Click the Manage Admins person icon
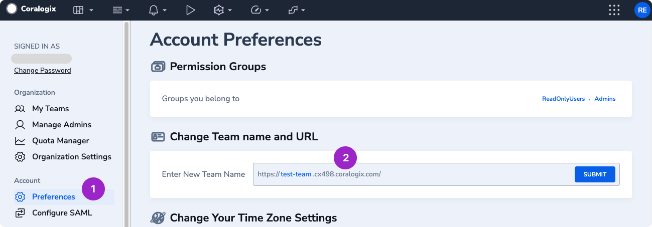Viewport: 652px width, 227px height. click(20, 124)
